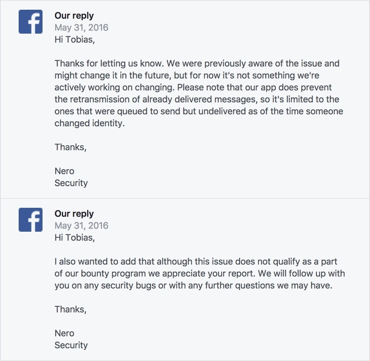The height and width of the screenshot is (361, 370).
Task: Click the "Security" signature line of the first reply
Action: pyautogui.click(x=71, y=183)
